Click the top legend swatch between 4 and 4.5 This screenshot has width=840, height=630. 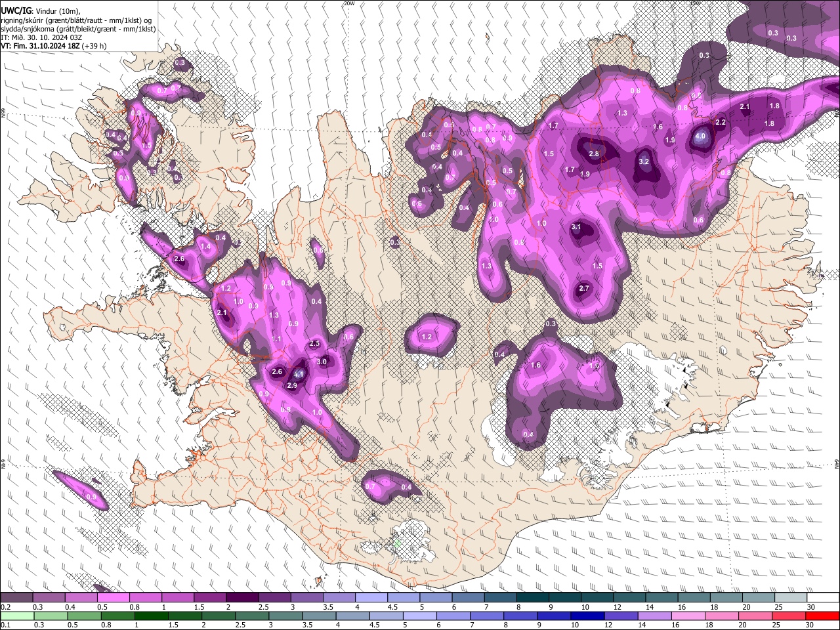pyautogui.click(x=371, y=598)
